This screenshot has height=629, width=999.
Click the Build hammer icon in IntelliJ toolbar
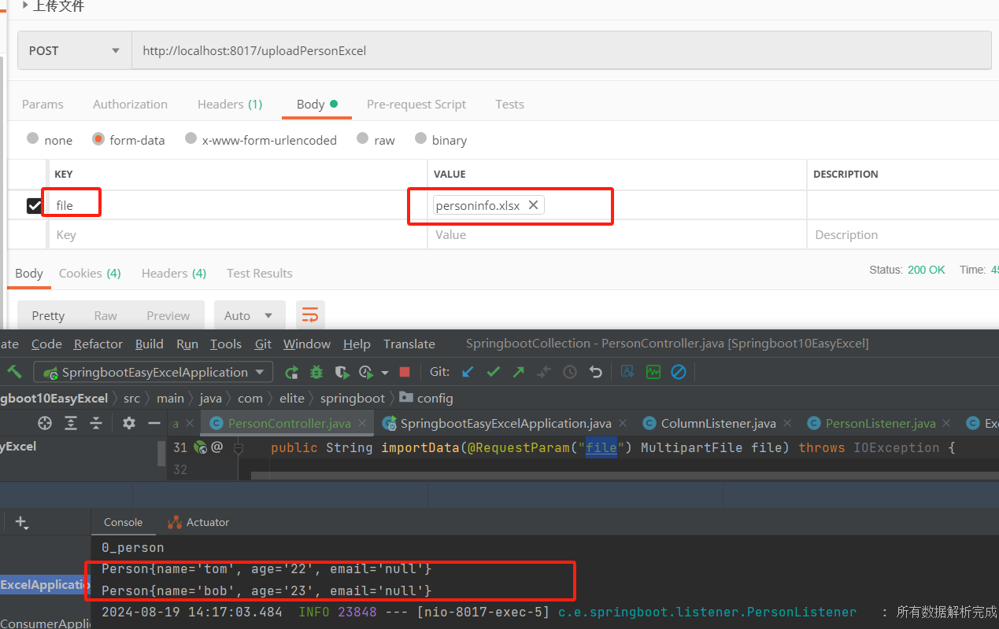(x=14, y=372)
